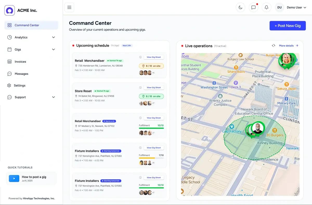Click the info icon on Store Reset gig

pyautogui.click(x=140, y=87)
